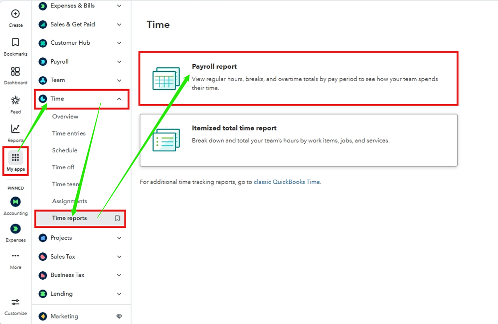Follow the classic QuickBooks Time link
498x324 pixels.
coord(287,182)
